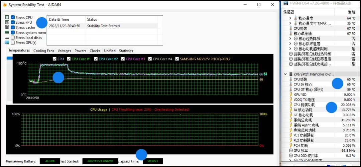Collapse the CPU [#0] Intel Core i5 group
Image resolution: width=361 pixels, height=167 pixels.
pyautogui.click(x=285, y=74)
